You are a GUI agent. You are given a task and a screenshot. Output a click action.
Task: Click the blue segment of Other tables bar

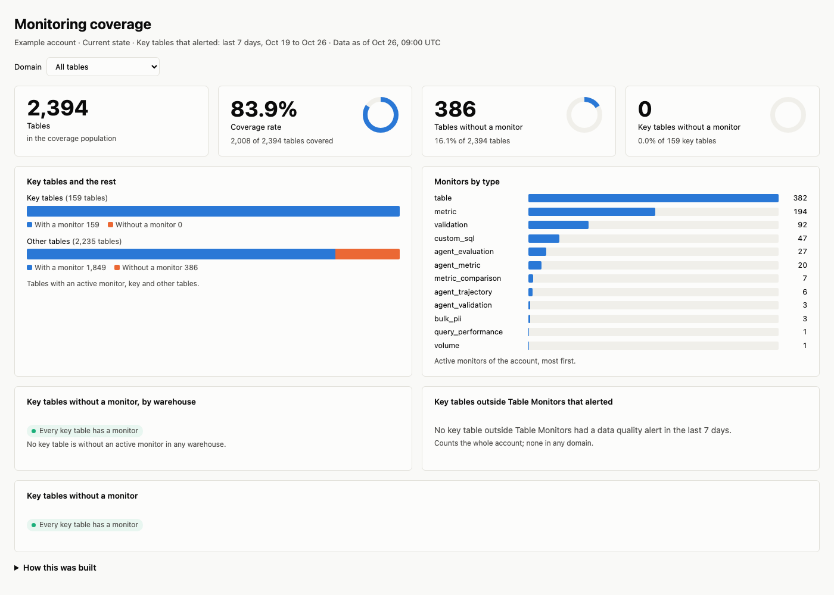pyautogui.click(x=181, y=254)
